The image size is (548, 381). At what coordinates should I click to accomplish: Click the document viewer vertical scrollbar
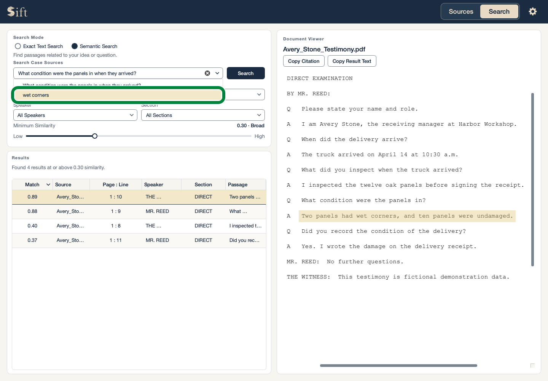coord(532,179)
